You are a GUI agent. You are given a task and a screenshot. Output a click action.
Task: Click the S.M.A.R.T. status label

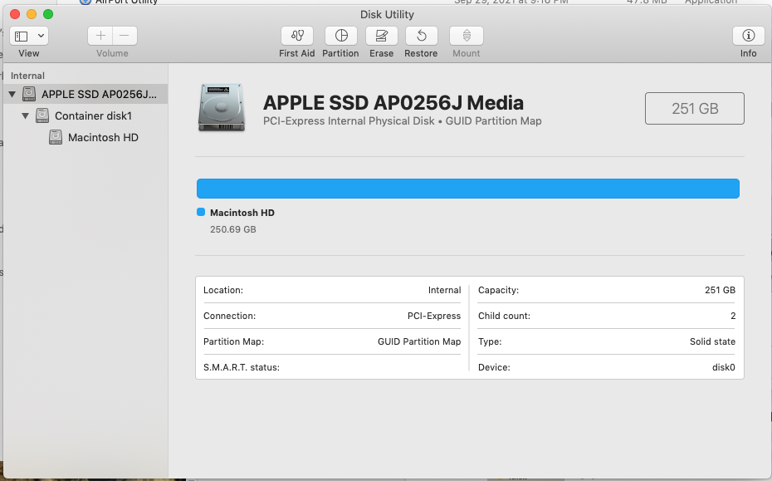tap(242, 367)
